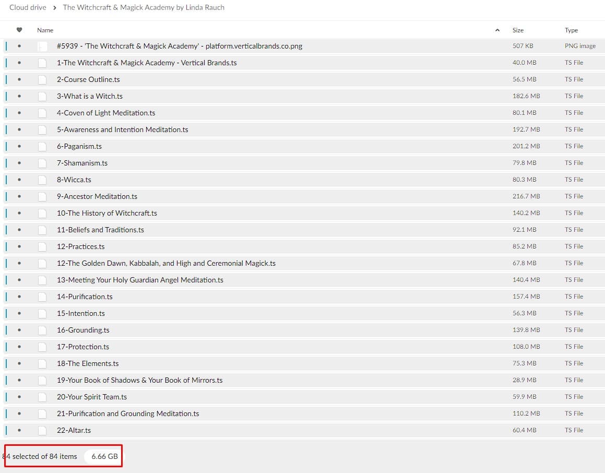Screen dimensions: 605x473
Task: Sort the list by Size column
Action: coord(518,30)
